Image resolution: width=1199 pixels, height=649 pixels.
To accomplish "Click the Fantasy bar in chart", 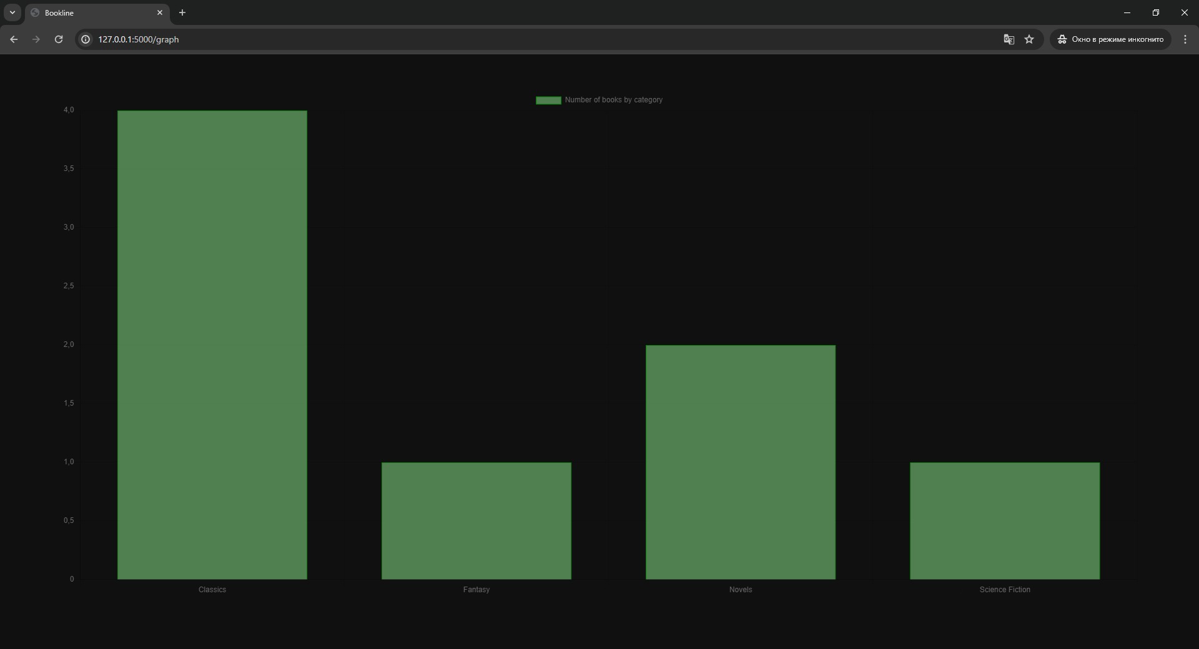I will coord(476,520).
